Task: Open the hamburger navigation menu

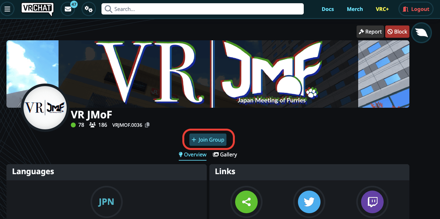Action: (7, 9)
